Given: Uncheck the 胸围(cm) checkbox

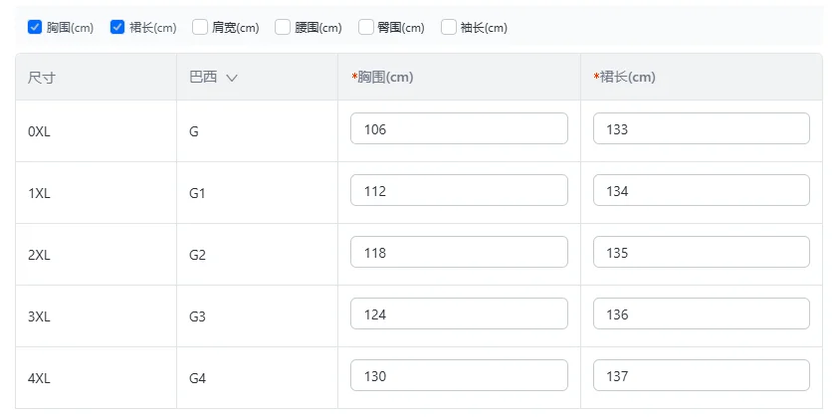Looking at the screenshot, I should [x=35, y=28].
